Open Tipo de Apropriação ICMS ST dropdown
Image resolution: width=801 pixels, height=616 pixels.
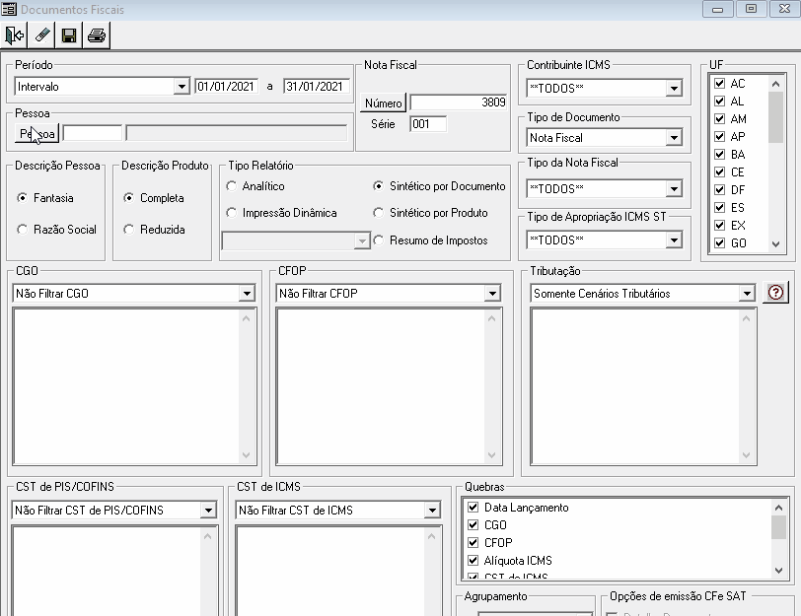[x=674, y=240]
